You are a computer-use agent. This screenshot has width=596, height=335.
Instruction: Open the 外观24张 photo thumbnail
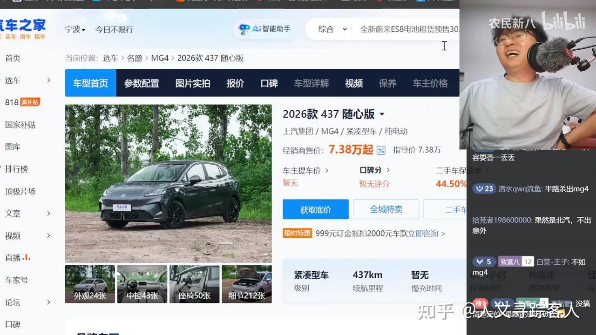pyautogui.click(x=89, y=284)
